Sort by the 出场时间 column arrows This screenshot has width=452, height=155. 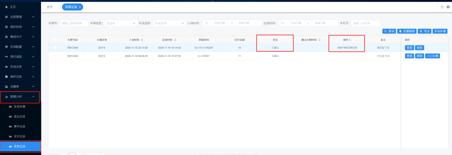pyautogui.click(x=175, y=39)
